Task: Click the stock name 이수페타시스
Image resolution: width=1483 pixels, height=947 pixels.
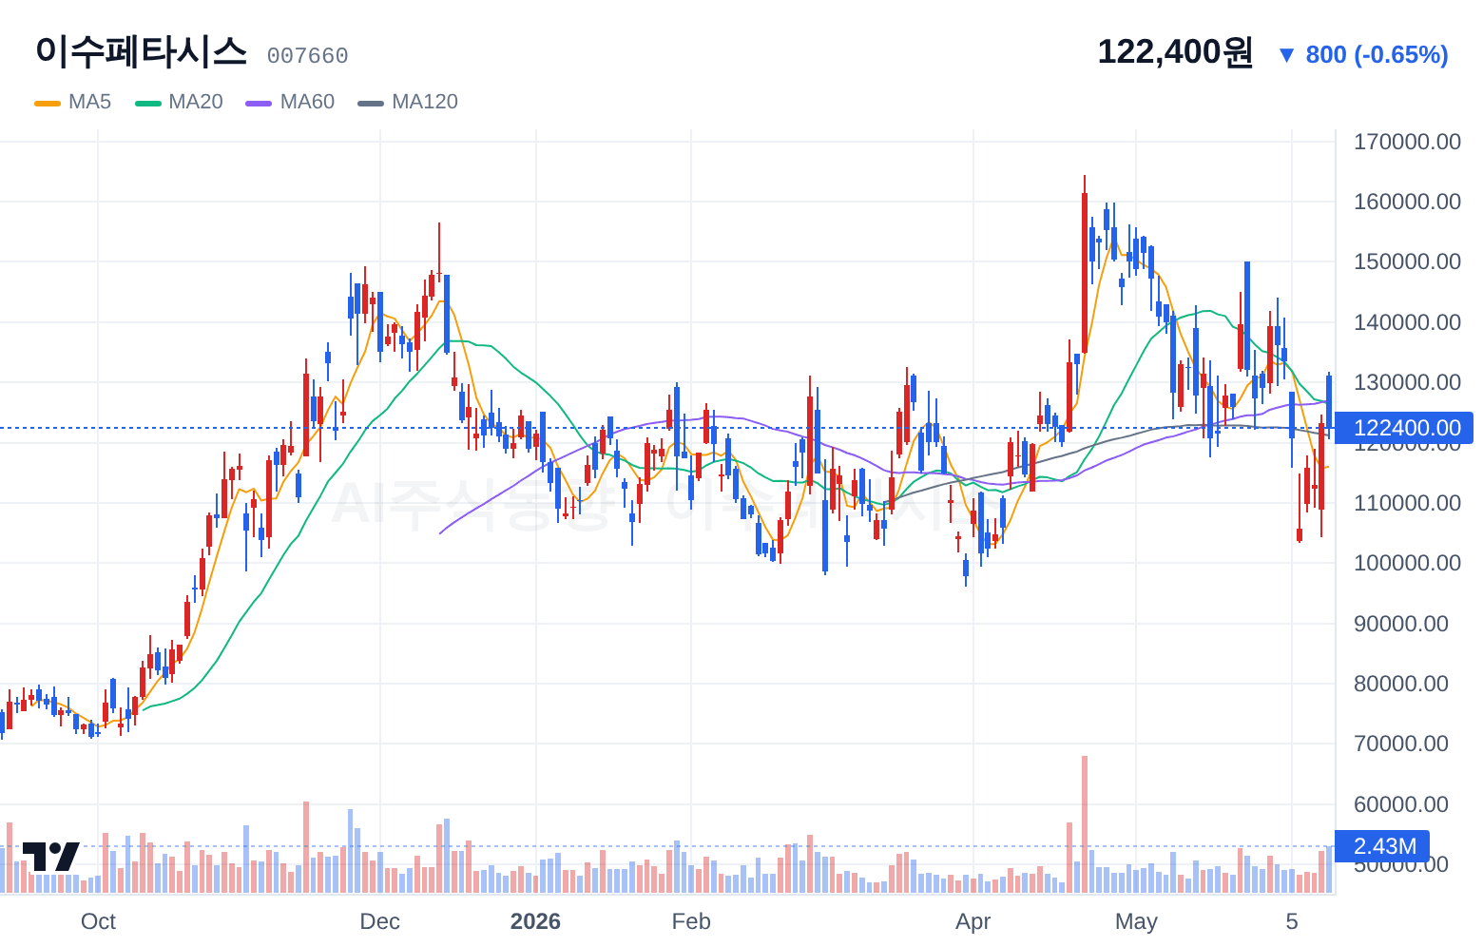Action: click(x=141, y=51)
